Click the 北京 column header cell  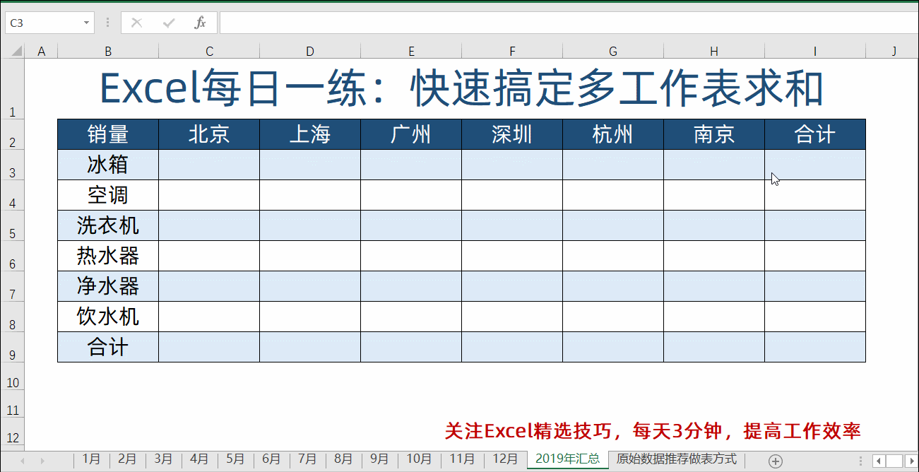pyautogui.click(x=209, y=134)
